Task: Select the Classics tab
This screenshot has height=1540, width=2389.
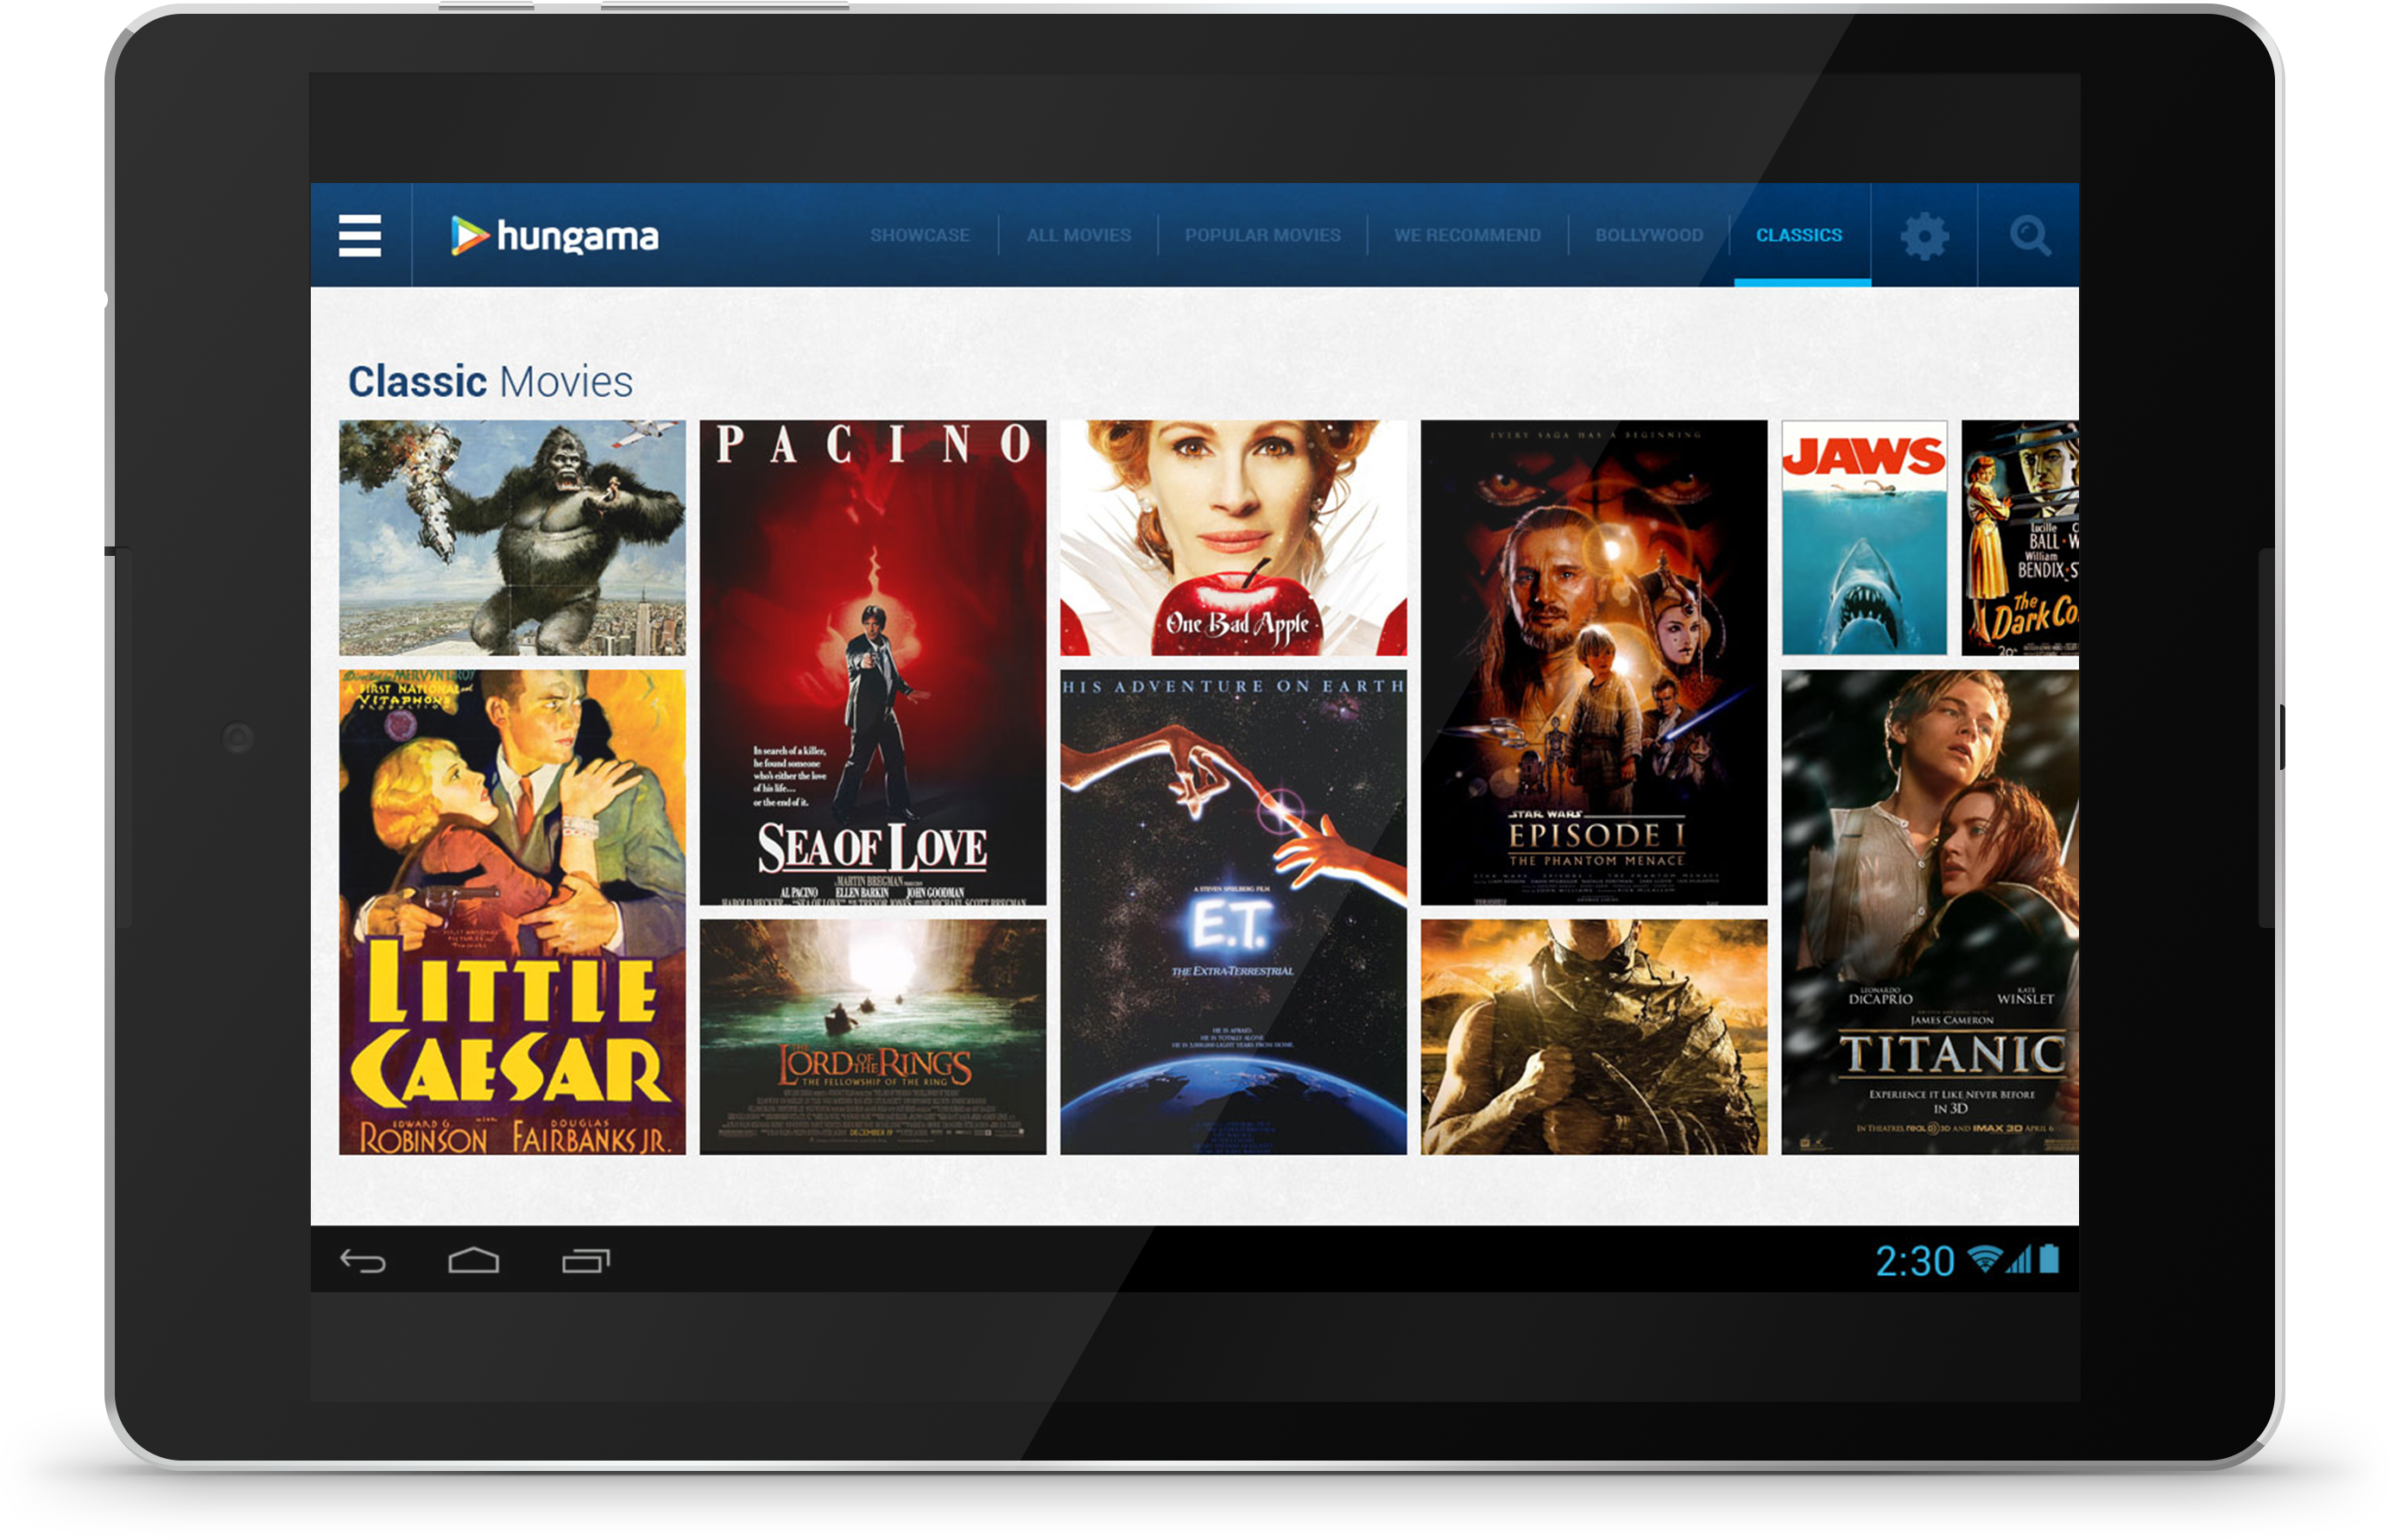Action: 1799,235
